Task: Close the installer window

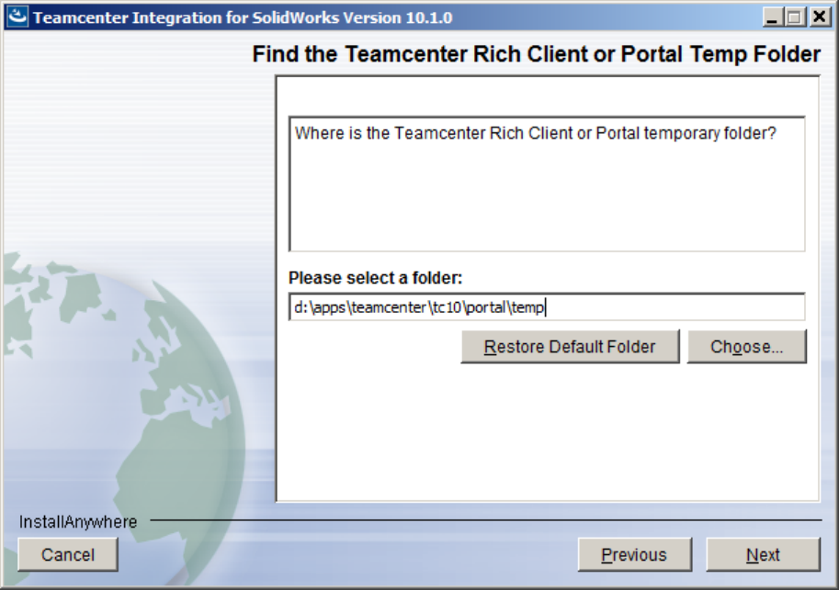Action: pos(819,17)
